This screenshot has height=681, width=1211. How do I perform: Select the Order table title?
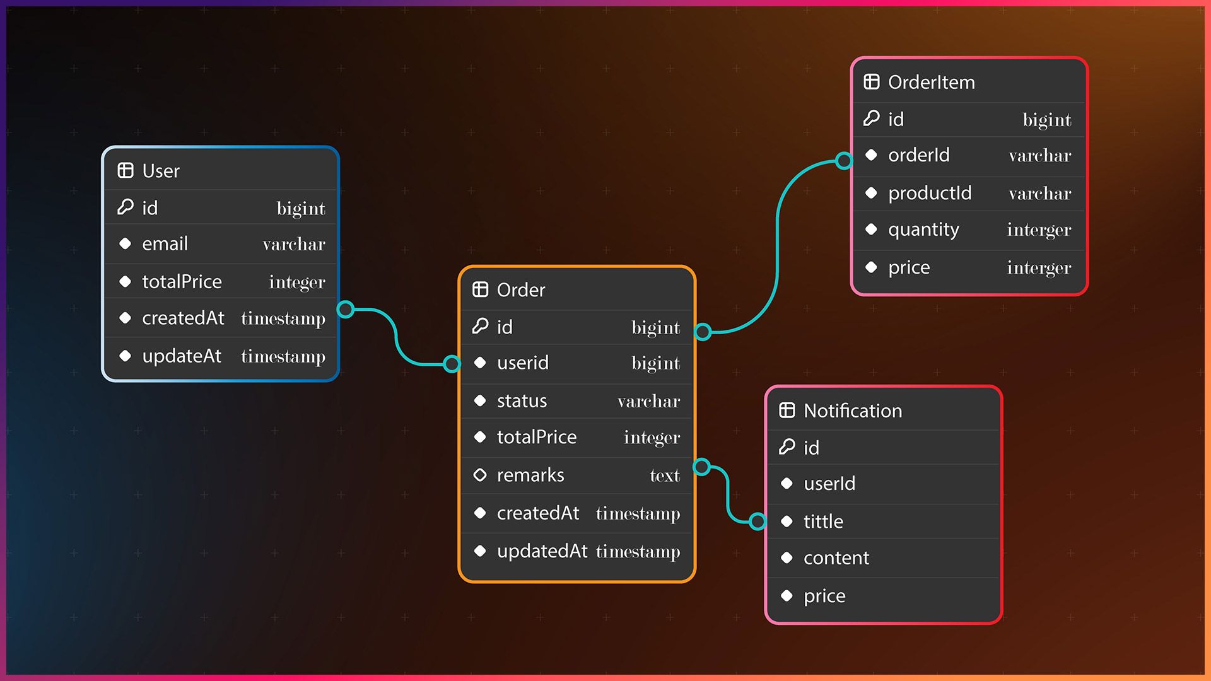[x=521, y=290]
